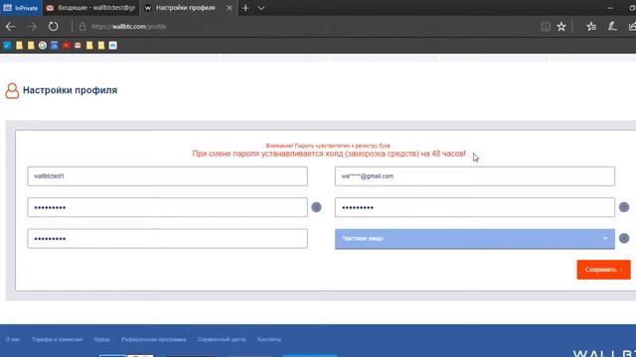Open a new tab with plus button

click(245, 8)
